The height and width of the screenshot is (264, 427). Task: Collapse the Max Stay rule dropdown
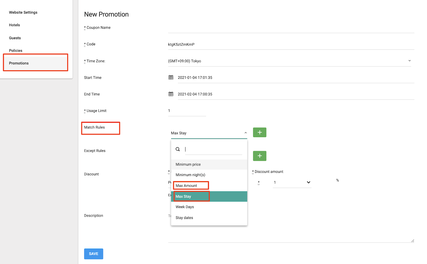tap(246, 133)
